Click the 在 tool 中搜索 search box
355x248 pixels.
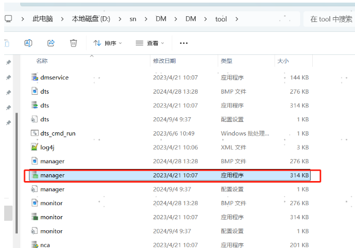(329, 19)
